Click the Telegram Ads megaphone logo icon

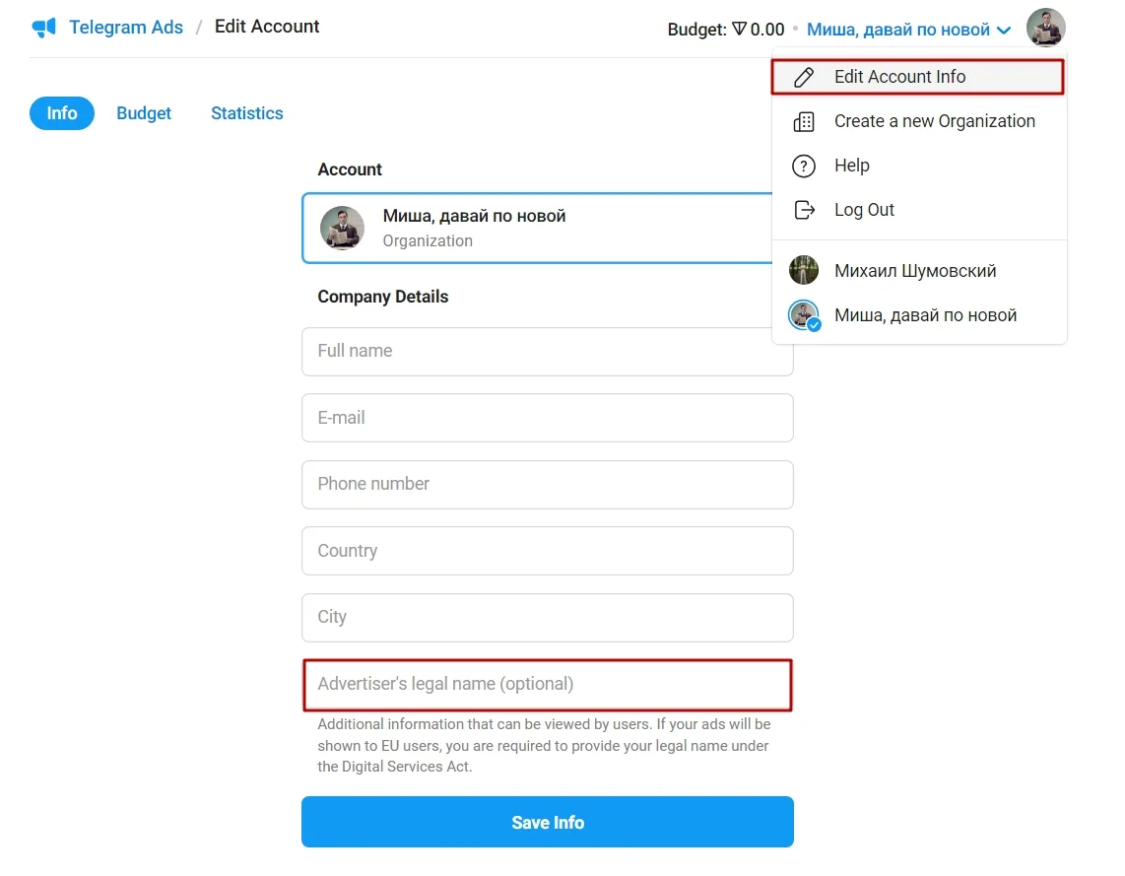click(44, 28)
